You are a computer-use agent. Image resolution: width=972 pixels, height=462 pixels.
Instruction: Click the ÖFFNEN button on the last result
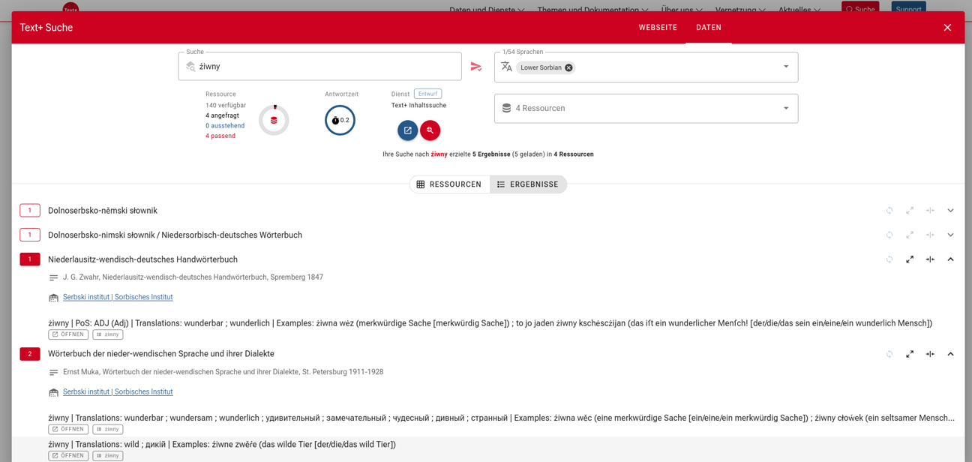click(x=68, y=455)
